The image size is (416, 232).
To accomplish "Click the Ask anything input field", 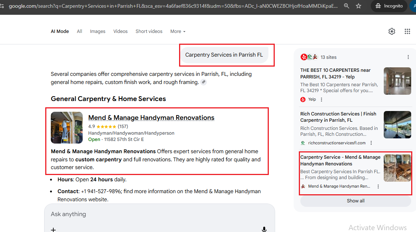I will coord(156,214).
